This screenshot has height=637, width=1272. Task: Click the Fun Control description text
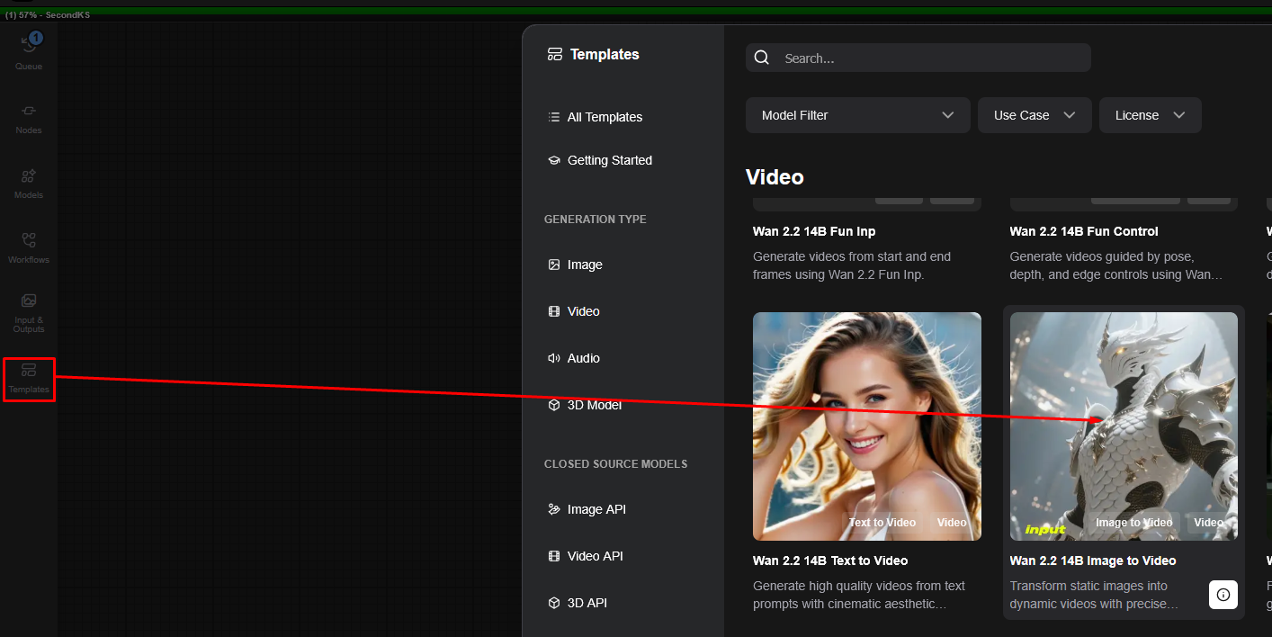tap(1116, 265)
